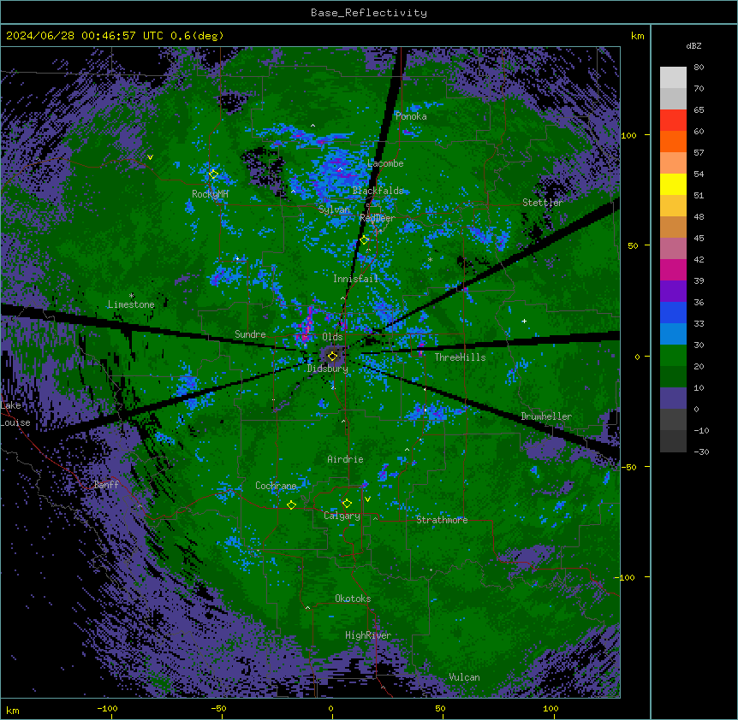
Task: Click the Calgary city label
Action: point(342,516)
